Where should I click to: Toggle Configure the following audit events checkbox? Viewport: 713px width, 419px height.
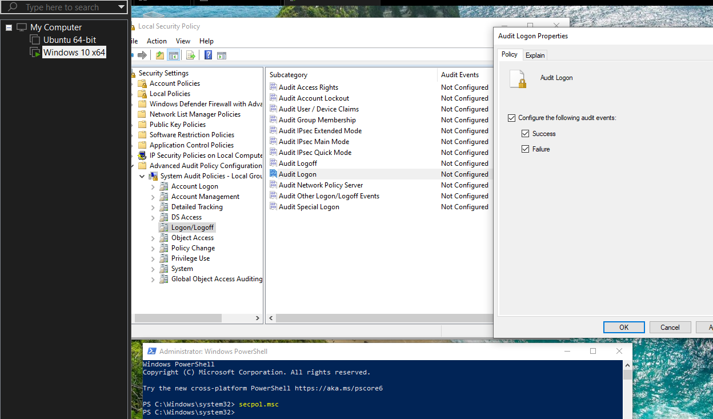[x=511, y=118]
